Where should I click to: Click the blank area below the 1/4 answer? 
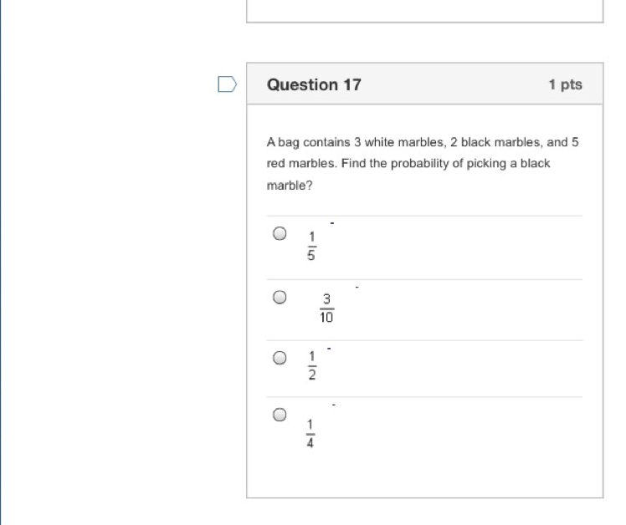(x=424, y=472)
